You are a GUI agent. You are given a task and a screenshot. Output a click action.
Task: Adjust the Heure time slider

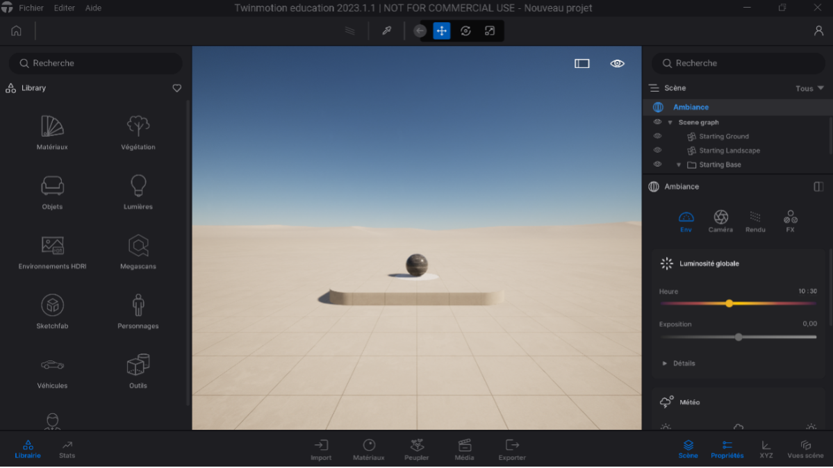[x=729, y=303]
